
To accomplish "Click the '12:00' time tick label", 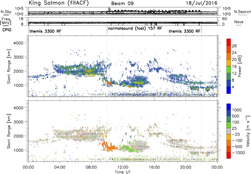I will point(123,167).
